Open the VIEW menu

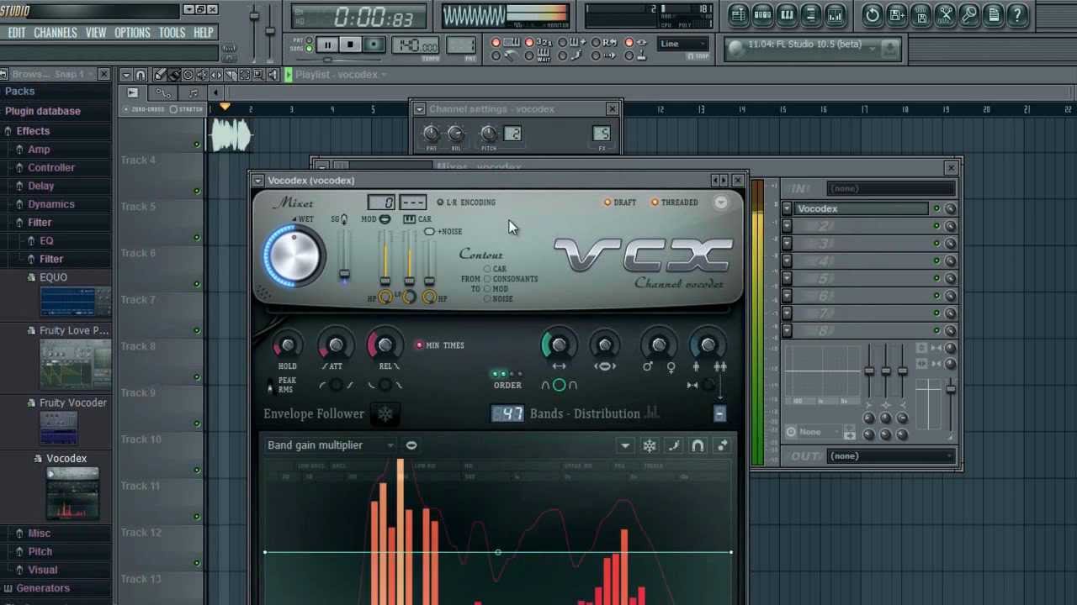point(96,33)
